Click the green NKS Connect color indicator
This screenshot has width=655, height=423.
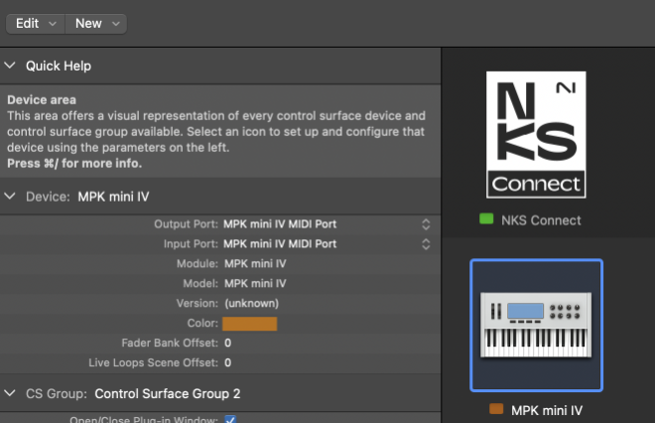tap(486, 219)
